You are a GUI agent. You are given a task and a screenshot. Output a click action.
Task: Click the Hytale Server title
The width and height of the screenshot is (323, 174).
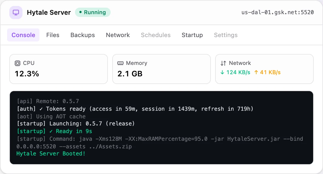(x=49, y=13)
